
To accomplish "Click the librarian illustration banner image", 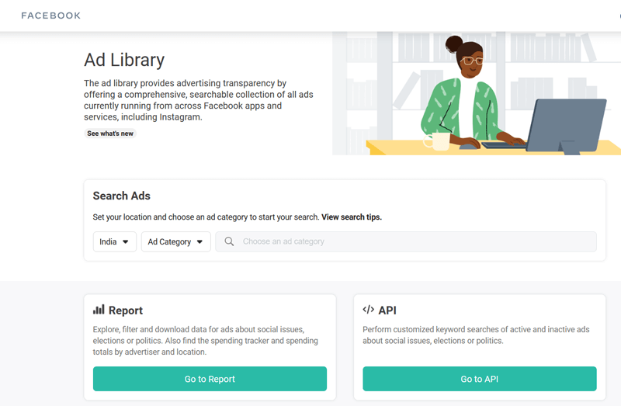I will 477,93.
